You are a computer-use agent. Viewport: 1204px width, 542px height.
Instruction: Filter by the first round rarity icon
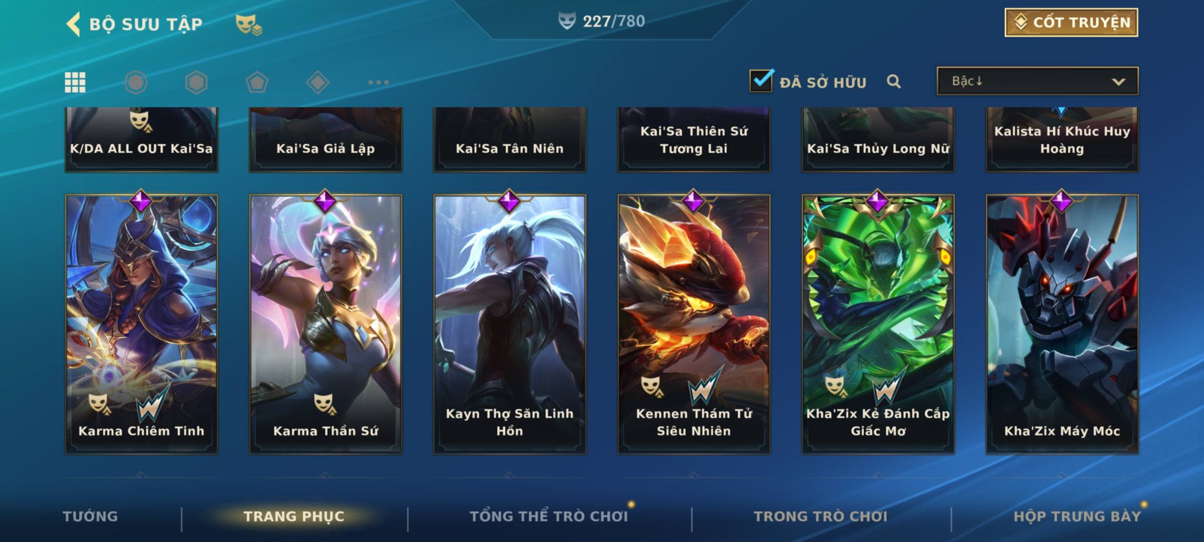(136, 82)
